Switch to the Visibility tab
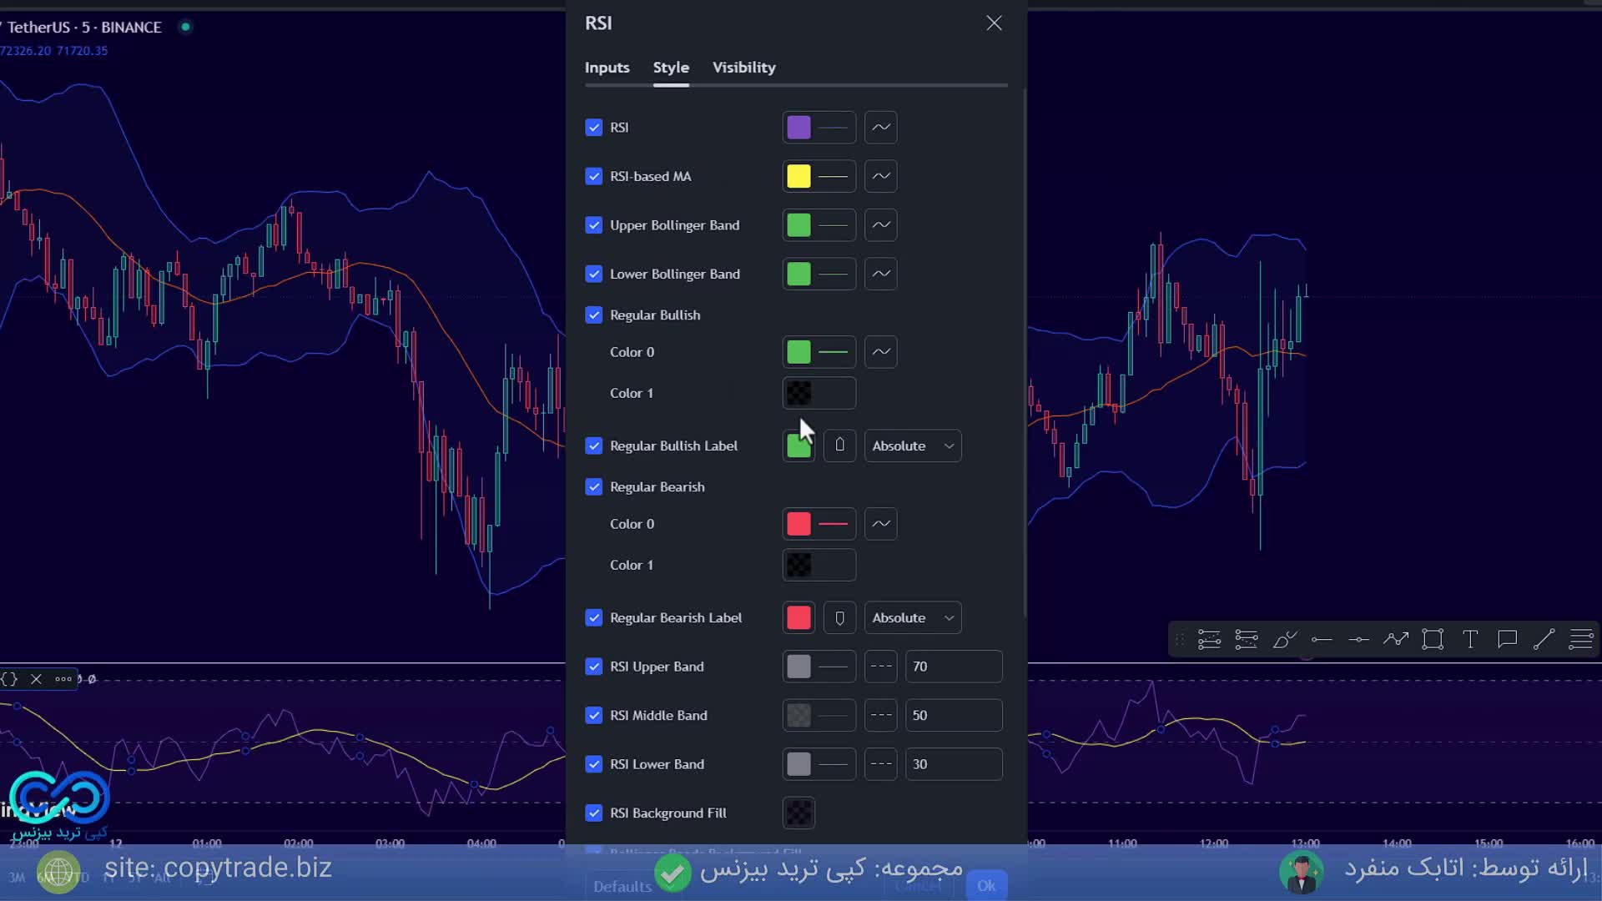The image size is (1602, 901). (x=743, y=68)
